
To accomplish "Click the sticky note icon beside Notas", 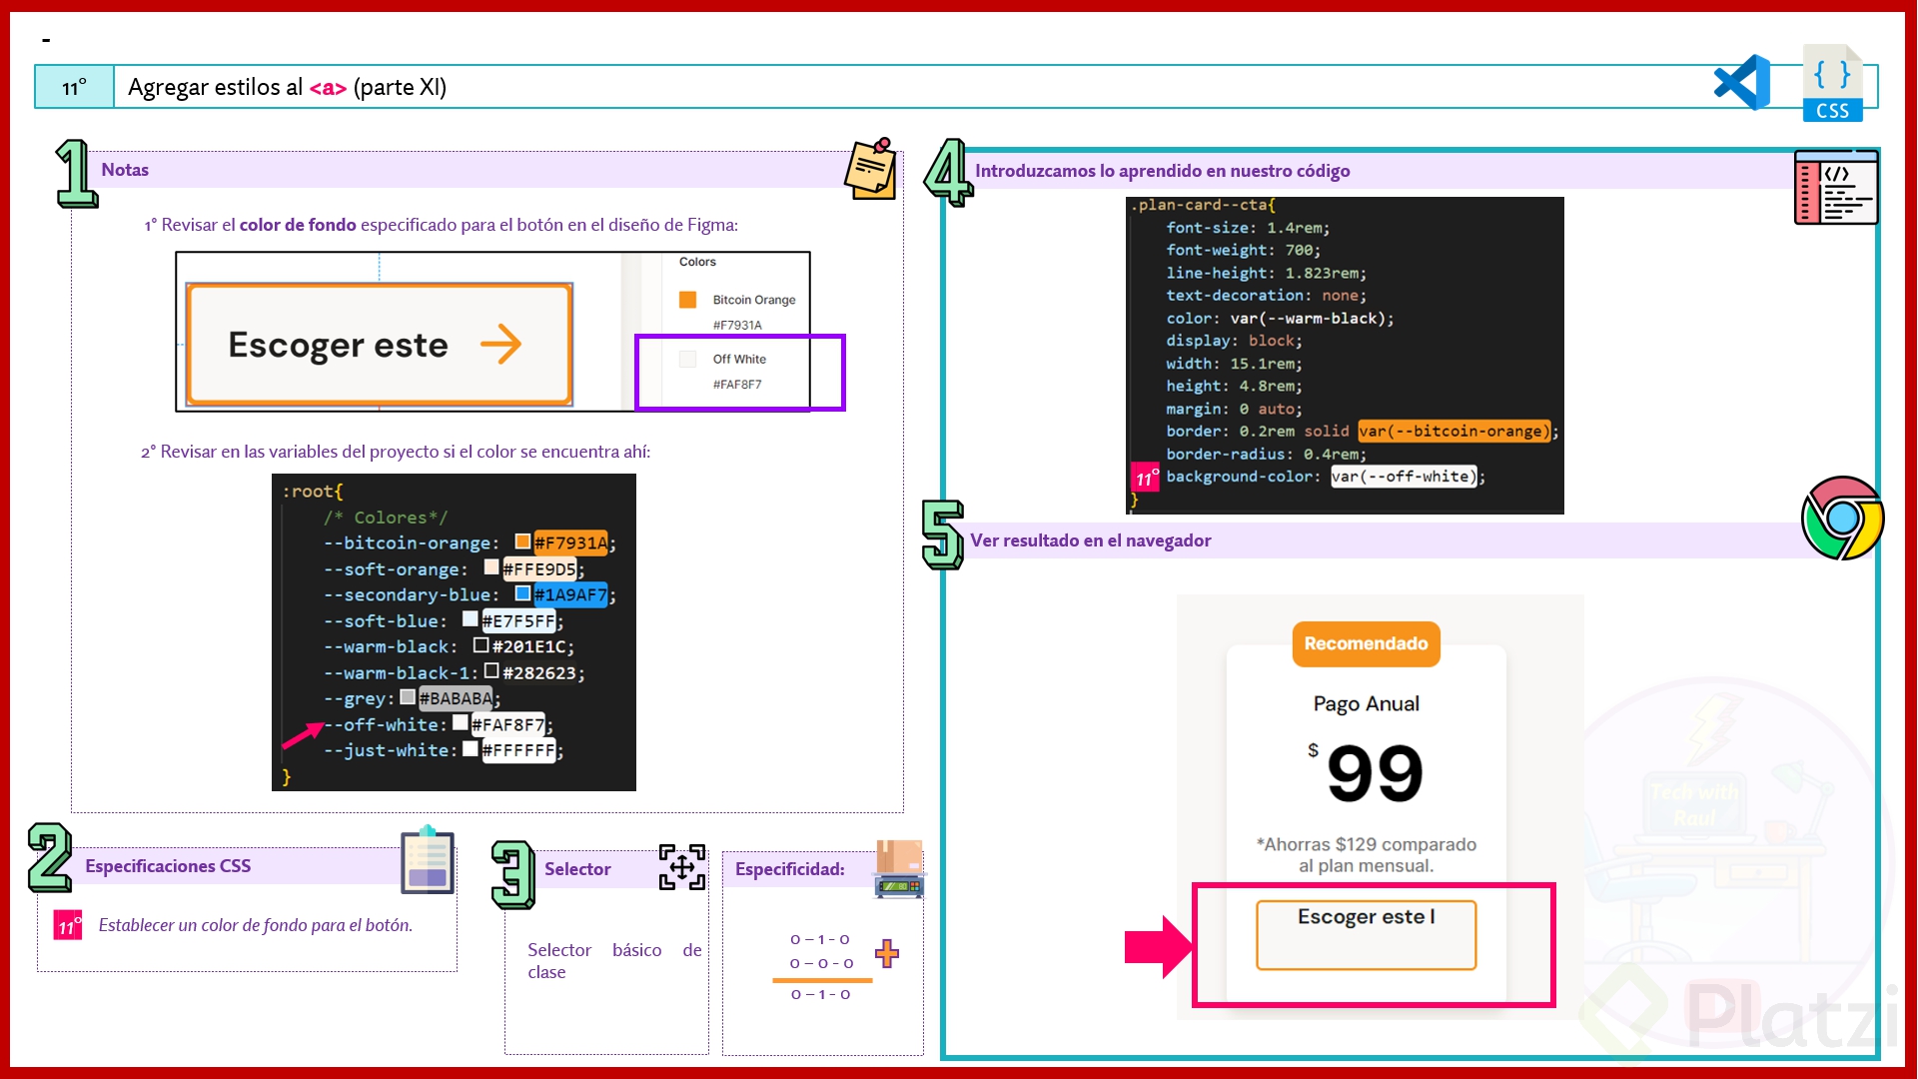I will coord(871,168).
